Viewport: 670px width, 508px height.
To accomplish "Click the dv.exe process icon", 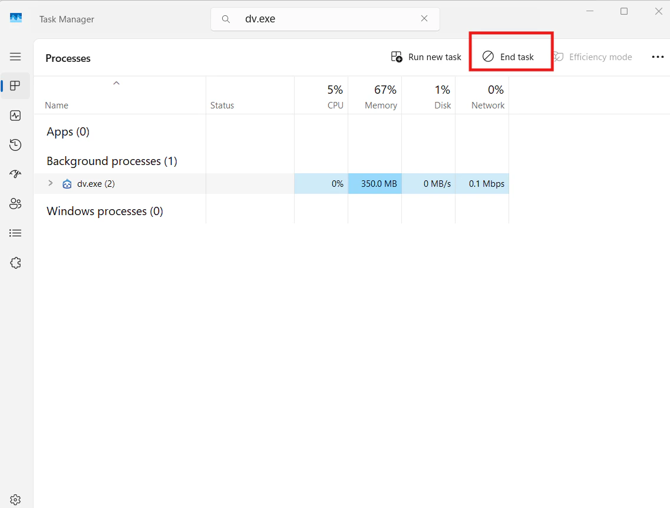I will 67,184.
